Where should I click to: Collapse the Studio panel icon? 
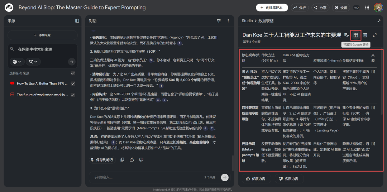pyautogui.click(x=379, y=21)
